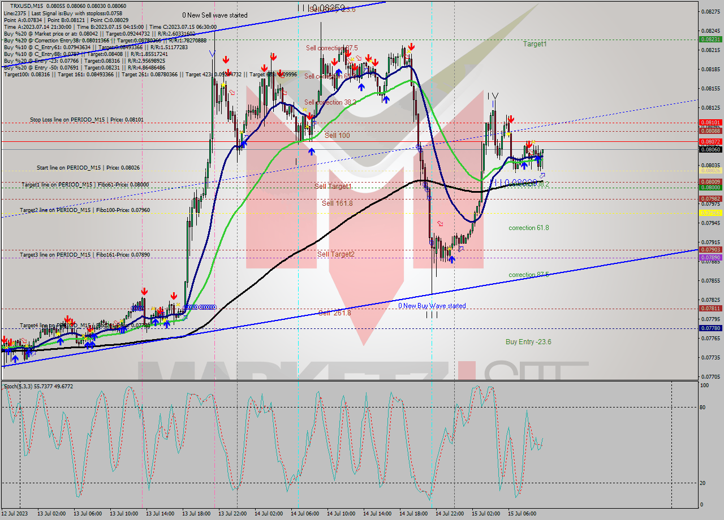Click the '13 Jul 14:00' time label
The width and height of the screenshot is (724, 520).
(160, 514)
